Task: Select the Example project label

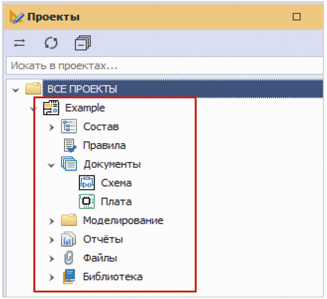Action: coord(85,108)
